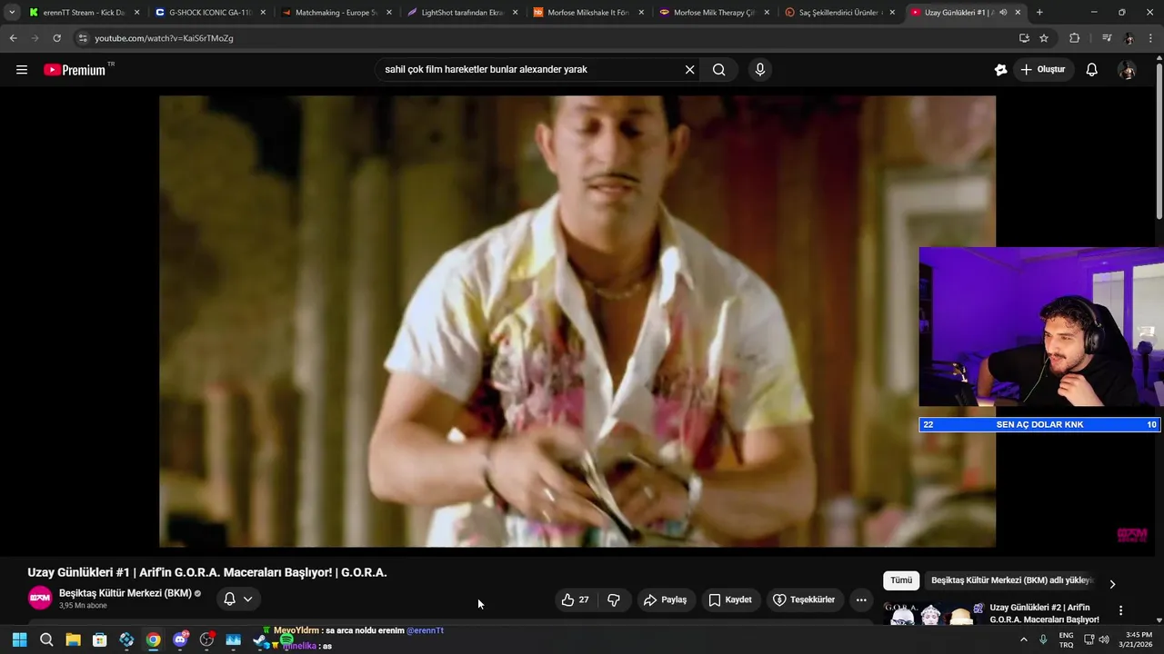Open channel notification preference dropdown
Image resolution: width=1164 pixels, height=654 pixels.
point(238,599)
